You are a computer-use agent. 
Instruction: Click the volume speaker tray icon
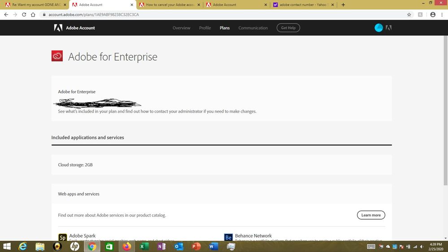pos(422,247)
